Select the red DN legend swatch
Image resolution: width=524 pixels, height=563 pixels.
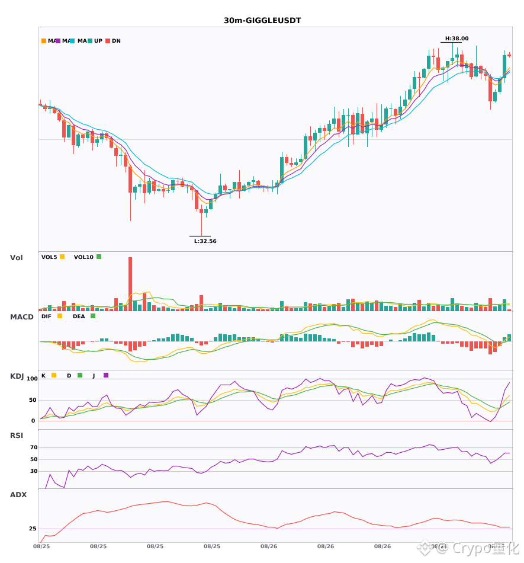pyautogui.click(x=108, y=41)
